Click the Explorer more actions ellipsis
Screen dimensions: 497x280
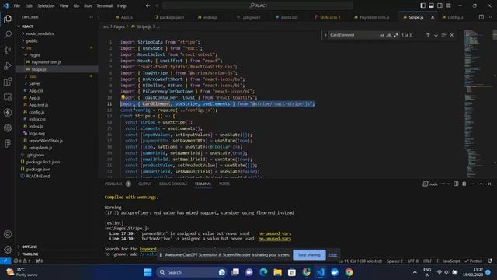(x=91, y=17)
